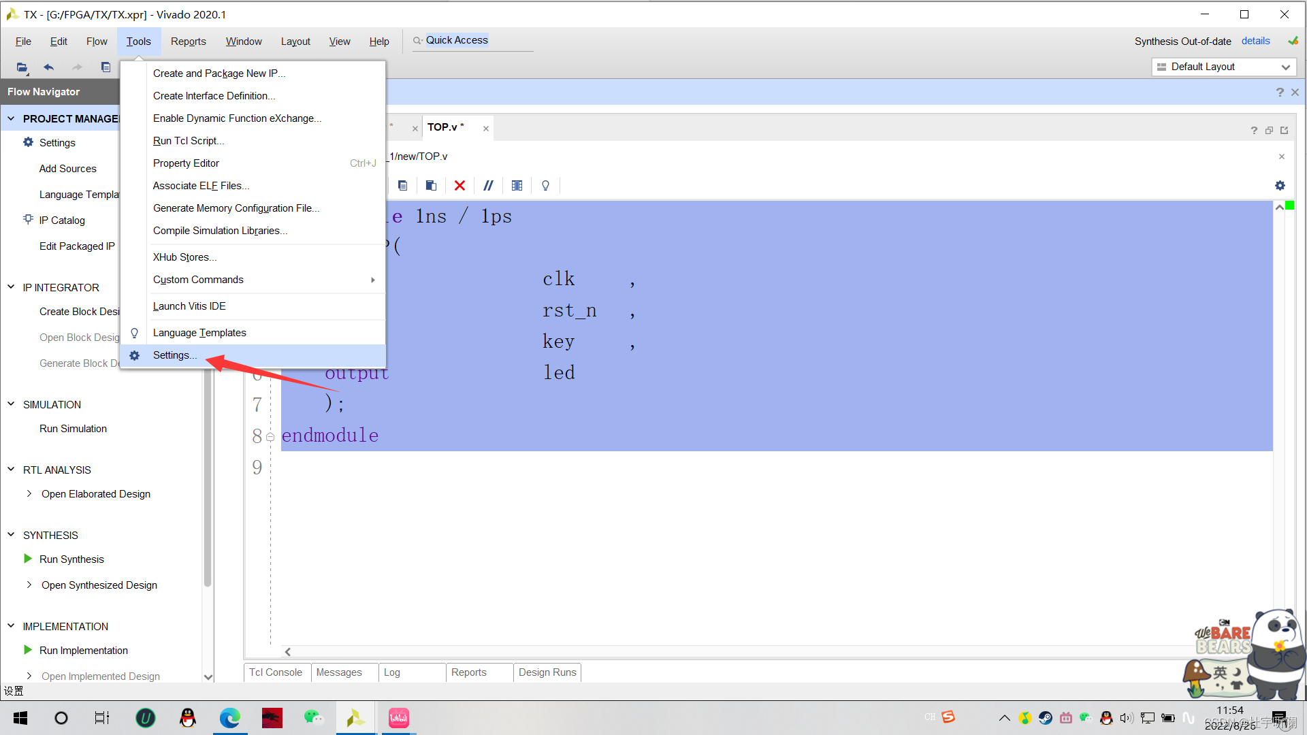Open editor settings with gear icon
This screenshot has height=735, width=1307.
(x=1280, y=185)
